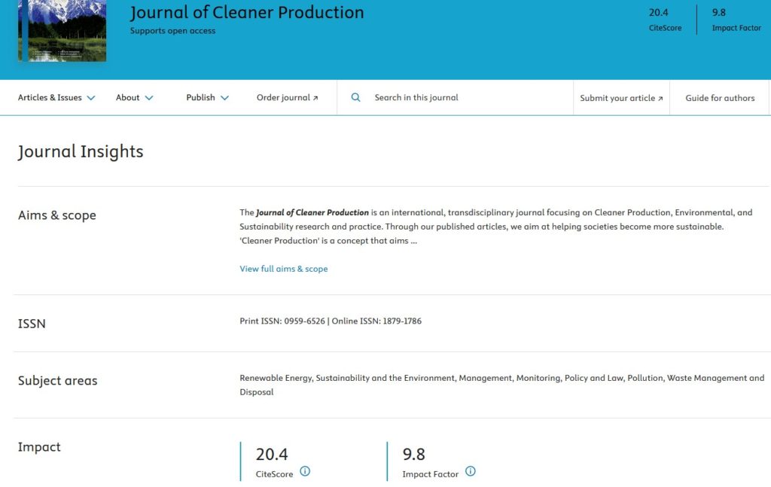Click the Aims & scope heading
This screenshot has width=771, height=487.
(57, 215)
